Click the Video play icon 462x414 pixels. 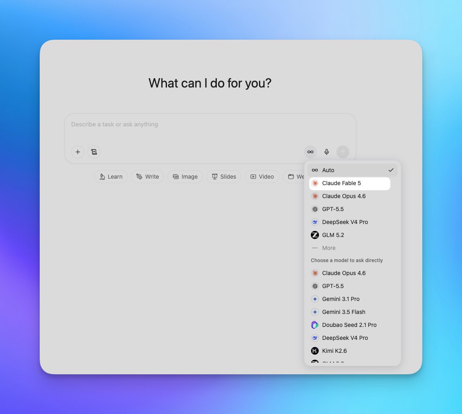click(x=253, y=177)
